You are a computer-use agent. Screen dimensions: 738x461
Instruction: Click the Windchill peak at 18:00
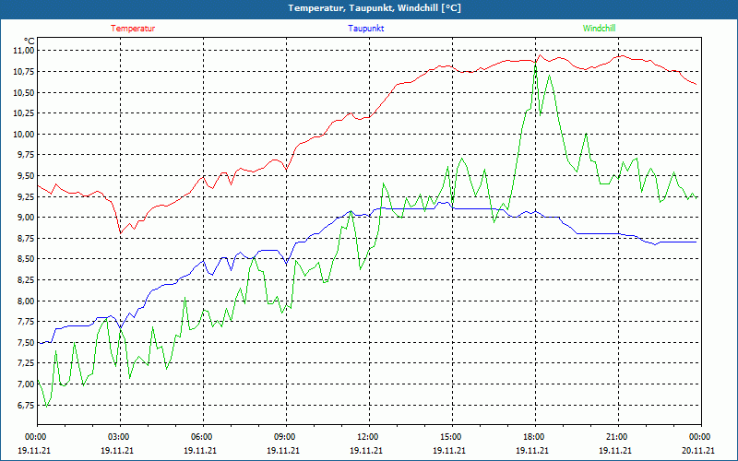point(536,62)
